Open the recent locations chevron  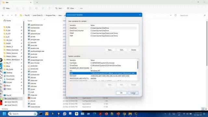[x=12, y=15]
